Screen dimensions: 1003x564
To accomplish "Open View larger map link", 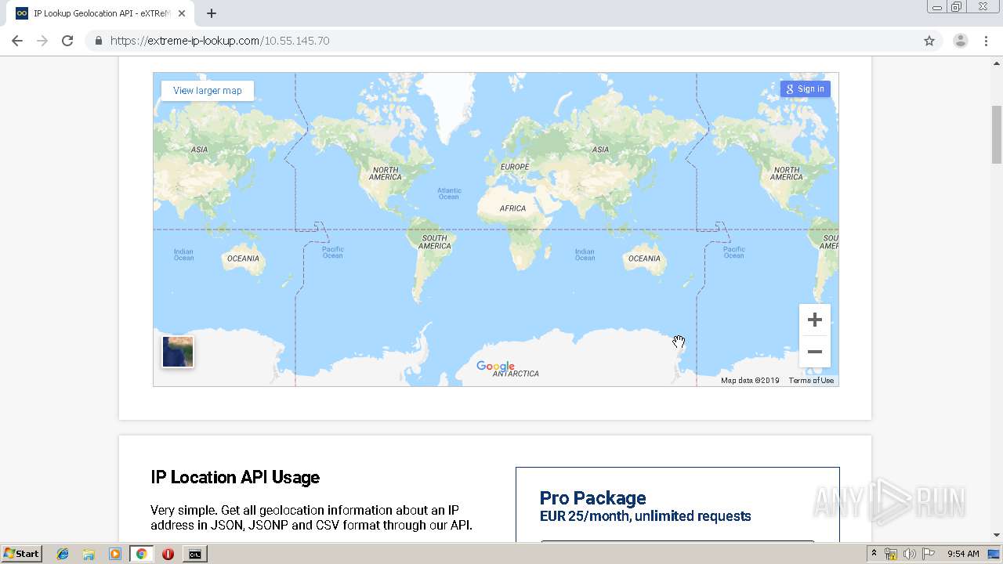I will pyautogui.click(x=208, y=91).
